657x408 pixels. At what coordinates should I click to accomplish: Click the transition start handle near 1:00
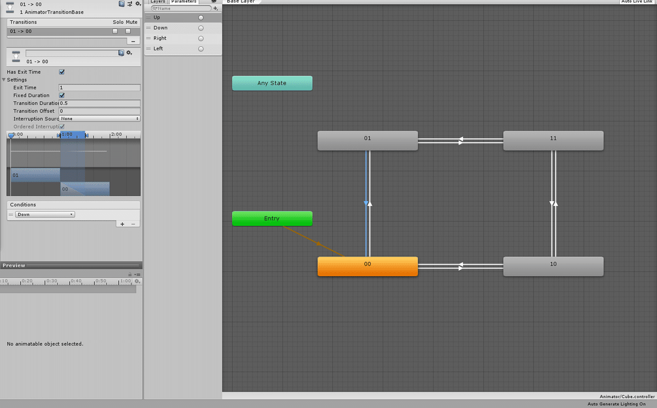coord(58,136)
